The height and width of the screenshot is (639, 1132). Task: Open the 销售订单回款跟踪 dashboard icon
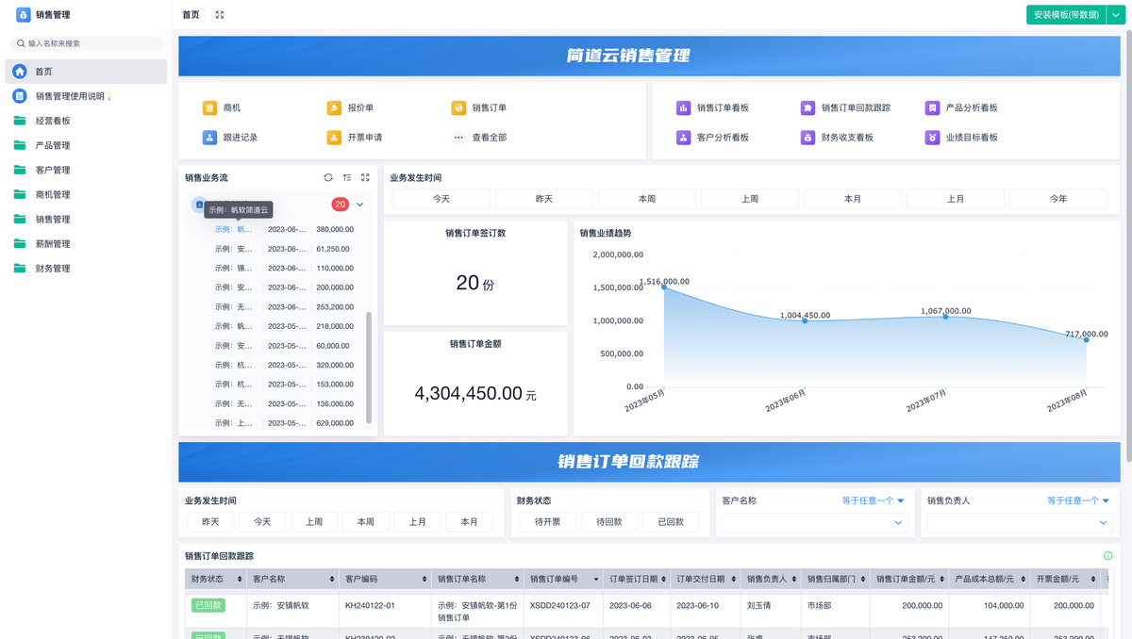pos(808,107)
